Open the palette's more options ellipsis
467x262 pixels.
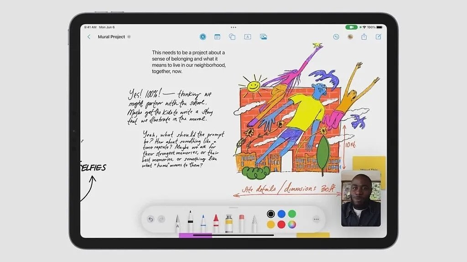(x=316, y=220)
